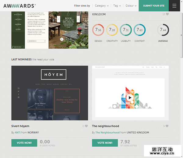Click the heart icon beside 13 likes
This screenshot has height=158, width=183.
click(x=167, y=14)
